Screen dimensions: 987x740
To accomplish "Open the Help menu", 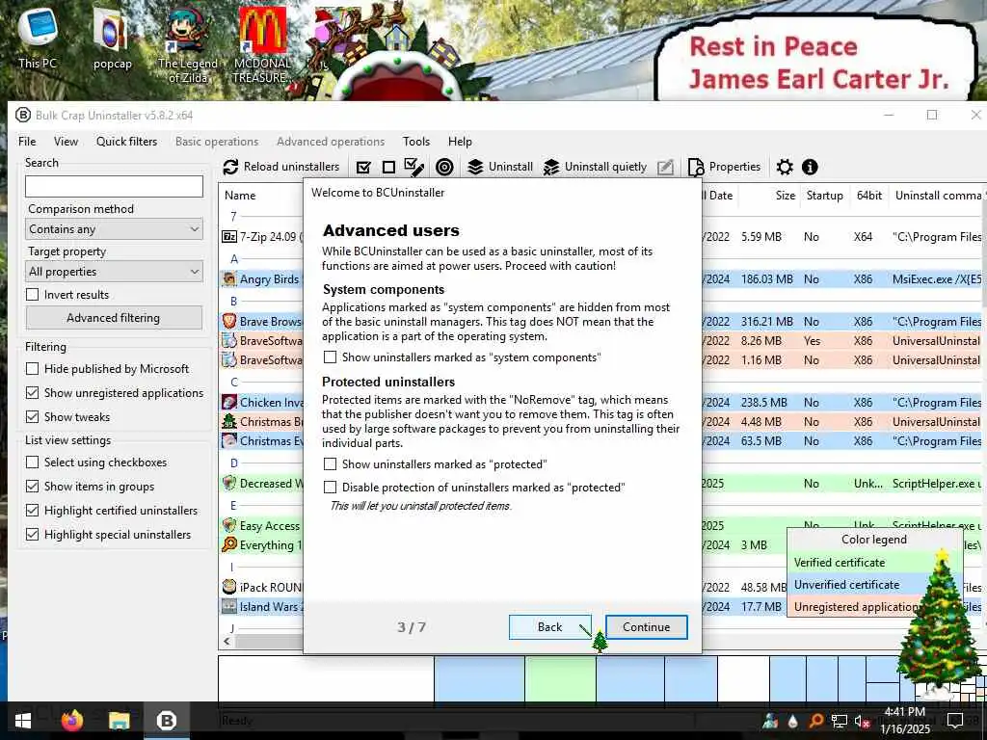I will (460, 142).
